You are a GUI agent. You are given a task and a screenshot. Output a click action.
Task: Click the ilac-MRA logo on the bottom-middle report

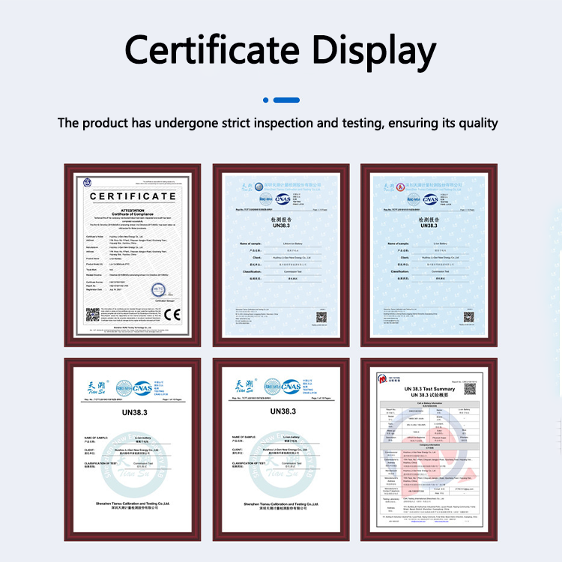[273, 387]
